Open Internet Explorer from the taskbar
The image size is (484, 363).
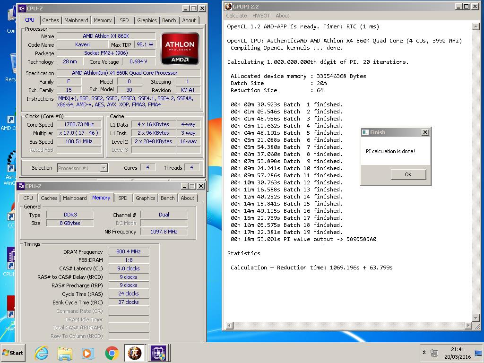pyautogui.click(x=42, y=353)
